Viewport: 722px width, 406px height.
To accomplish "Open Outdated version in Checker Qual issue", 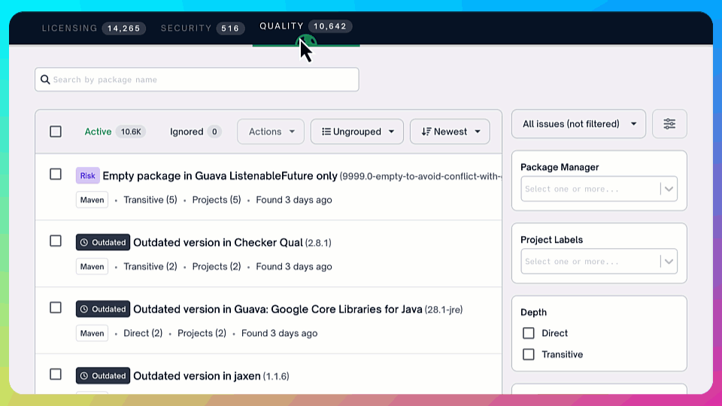I will pos(218,243).
